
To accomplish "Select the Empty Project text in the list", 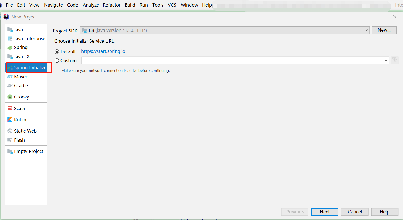I will click(29, 151).
